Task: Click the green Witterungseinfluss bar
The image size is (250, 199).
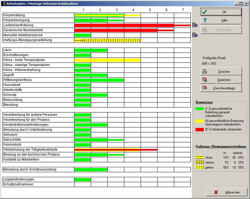Action: pyautogui.click(x=99, y=80)
